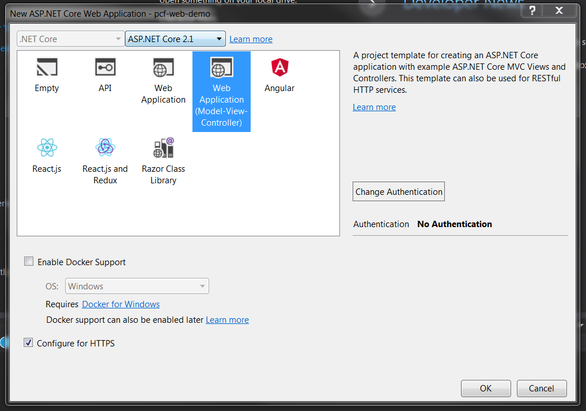Pick the Web Application template icon
Image resolution: width=586 pixels, height=411 pixels.
pyautogui.click(x=163, y=68)
